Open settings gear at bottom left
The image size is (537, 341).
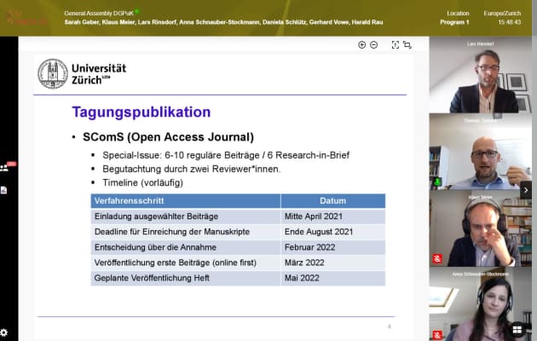(4, 332)
